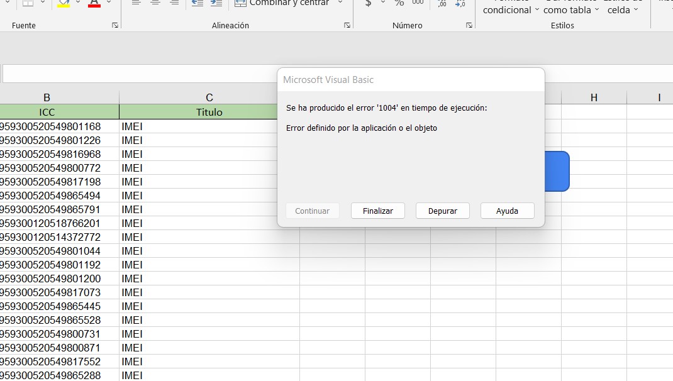
Task: Select the cell ending in 549865445
Action: click(59, 306)
